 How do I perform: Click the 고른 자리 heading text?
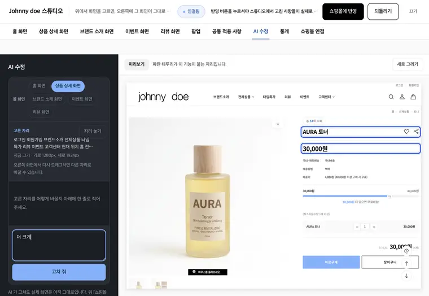(x=21, y=130)
